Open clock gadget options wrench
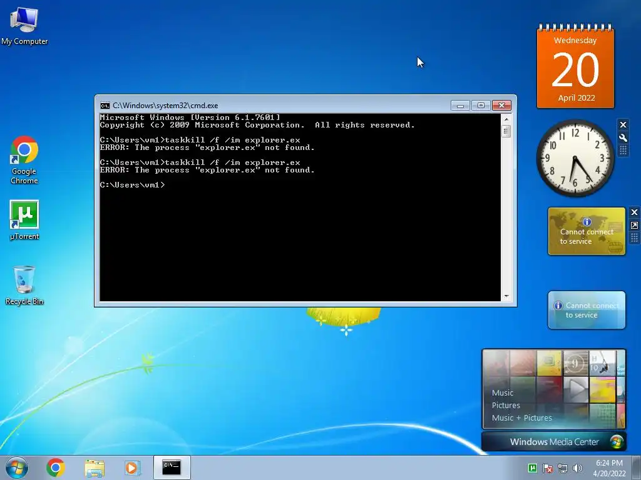The width and height of the screenshot is (641, 480). [x=623, y=137]
